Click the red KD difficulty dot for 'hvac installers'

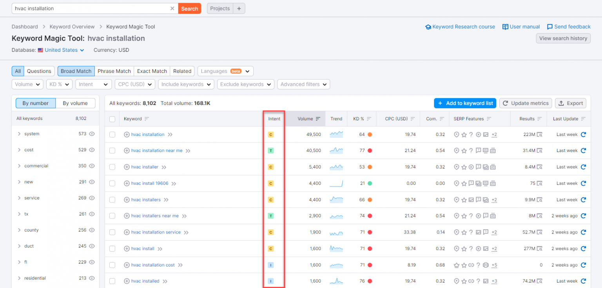point(371,199)
